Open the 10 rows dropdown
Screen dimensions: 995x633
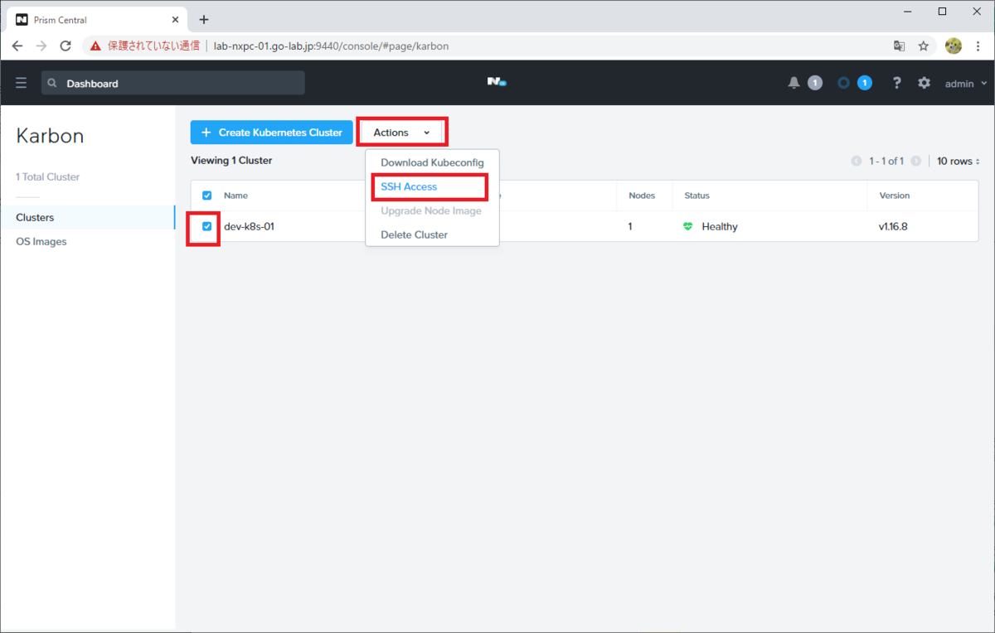tap(958, 161)
